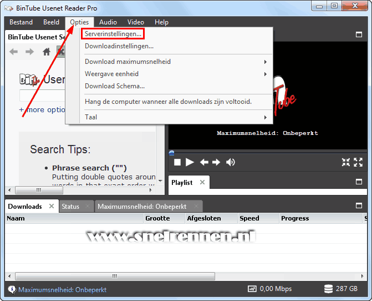372x301 pixels.
Task: Click the + more options link
Action: point(42,110)
